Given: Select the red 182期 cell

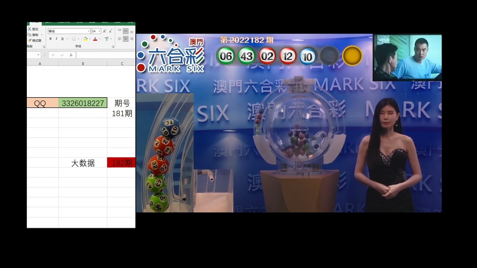Looking at the screenshot, I should click(121, 163).
